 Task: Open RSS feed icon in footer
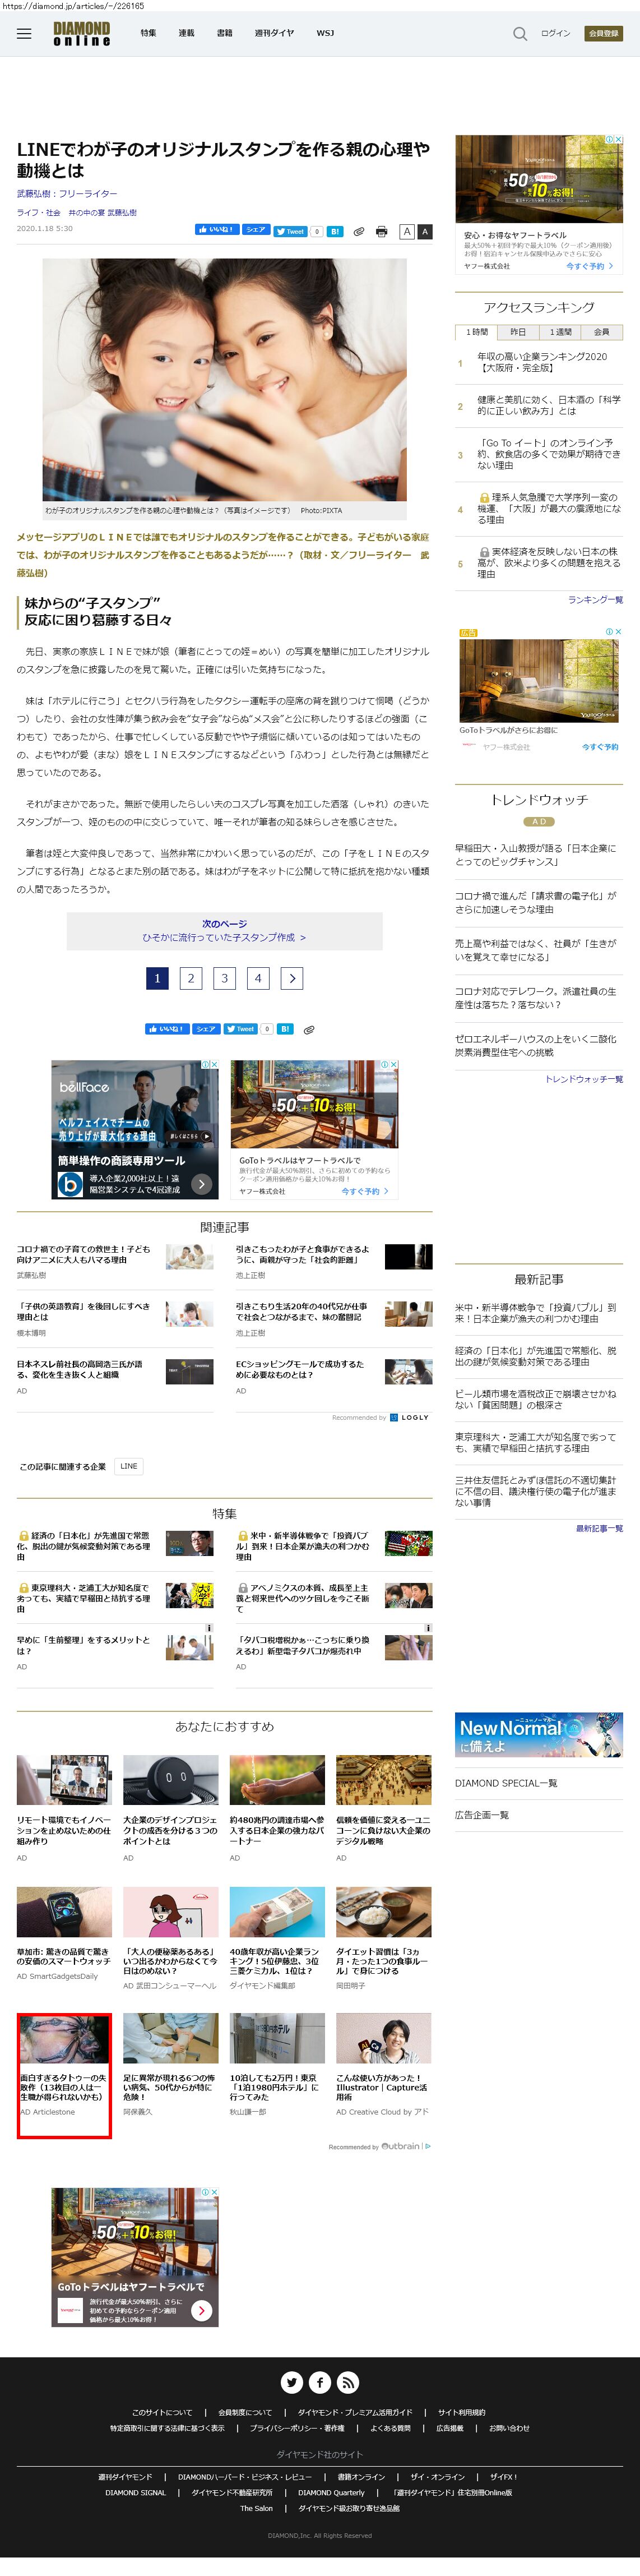(348, 2382)
